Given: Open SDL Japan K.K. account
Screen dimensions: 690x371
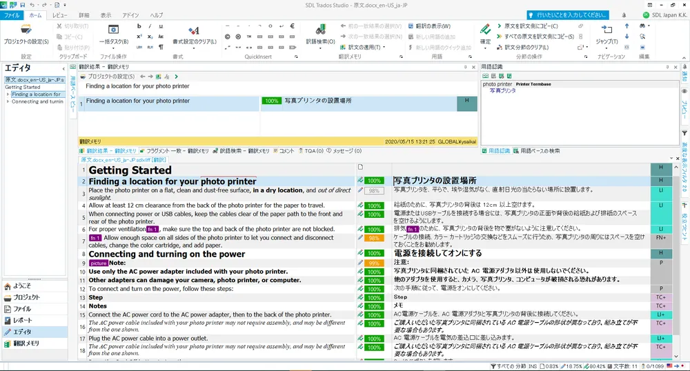Looking at the screenshot, I should point(664,15).
